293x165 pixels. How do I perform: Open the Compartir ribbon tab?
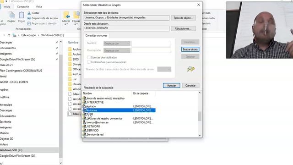(23, 6)
